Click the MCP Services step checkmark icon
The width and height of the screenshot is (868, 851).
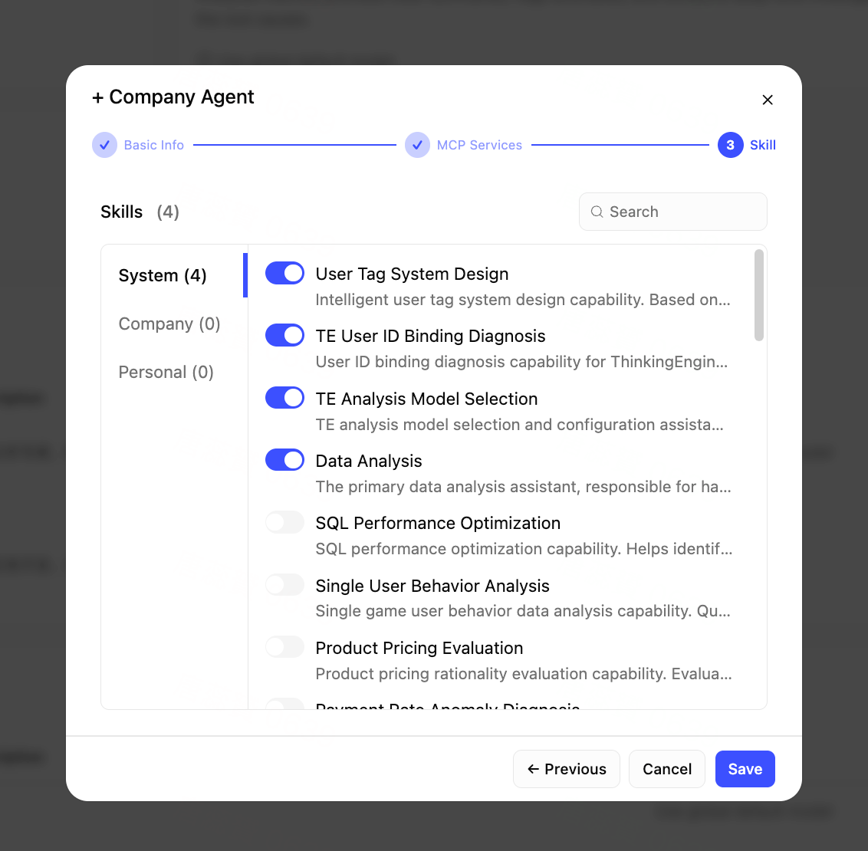coord(417,145)
